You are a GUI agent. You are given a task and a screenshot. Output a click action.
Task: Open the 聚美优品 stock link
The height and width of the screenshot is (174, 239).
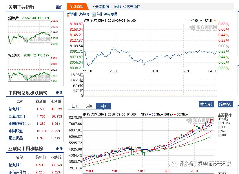[x=16, y=138]
